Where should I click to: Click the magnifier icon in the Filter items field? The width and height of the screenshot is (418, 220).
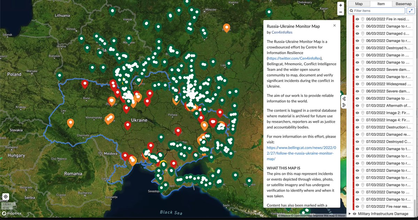point(351,11)
